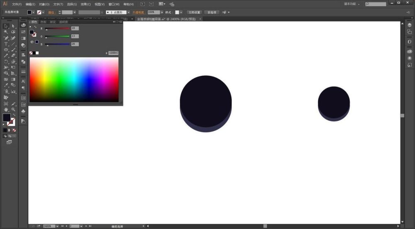Click the 首选项 button

pyautogui.click(x=212, y=12)
